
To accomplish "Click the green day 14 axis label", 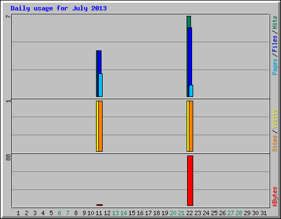I will point(123,213).
